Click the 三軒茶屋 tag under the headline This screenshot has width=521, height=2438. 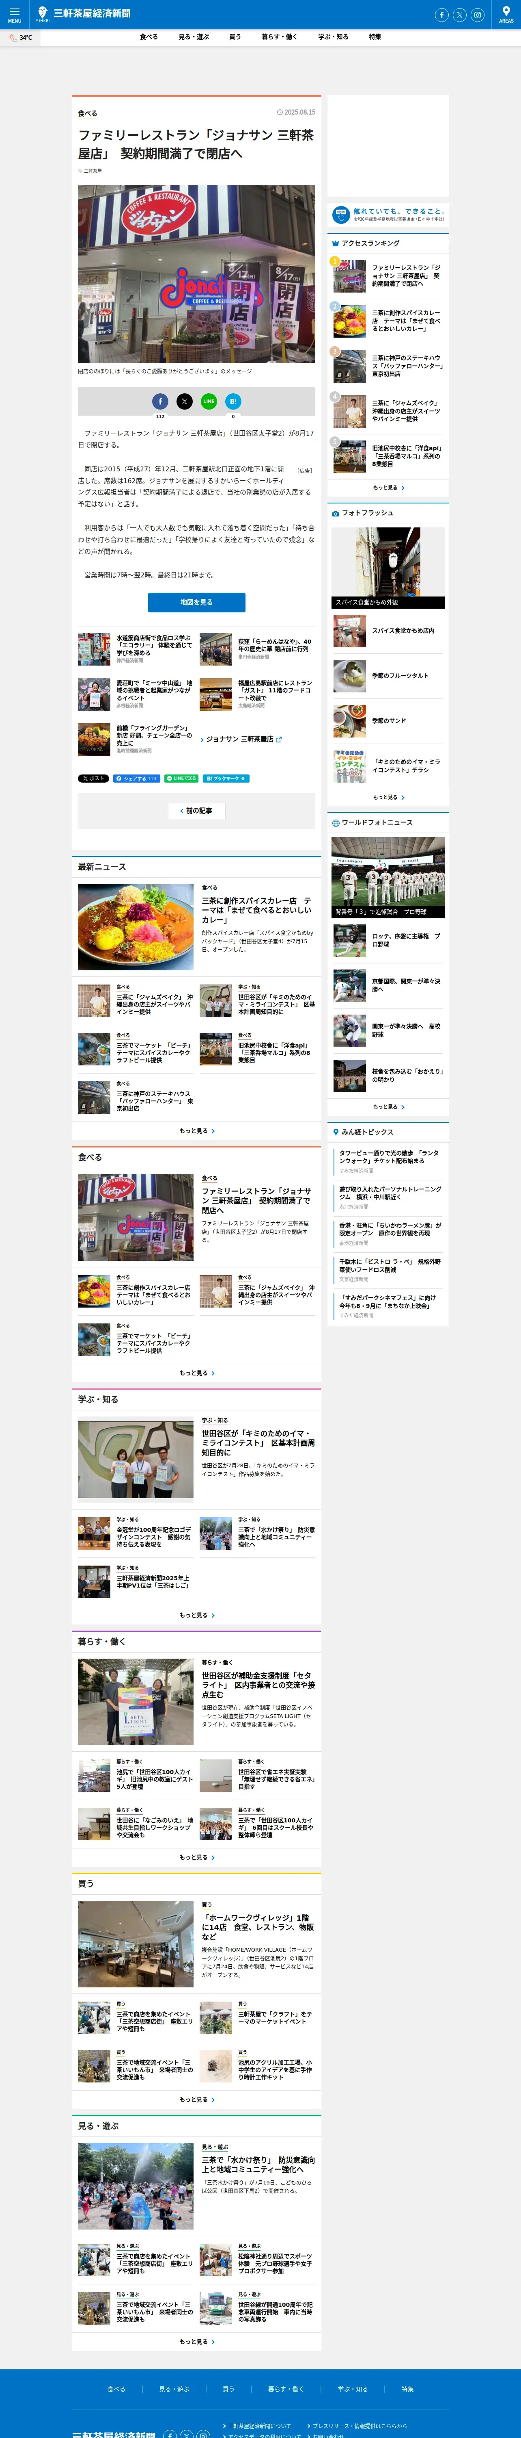(x=93, y=171)
